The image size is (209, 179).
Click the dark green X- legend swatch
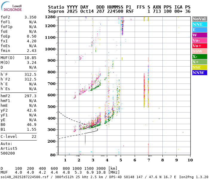click(199, 56)
